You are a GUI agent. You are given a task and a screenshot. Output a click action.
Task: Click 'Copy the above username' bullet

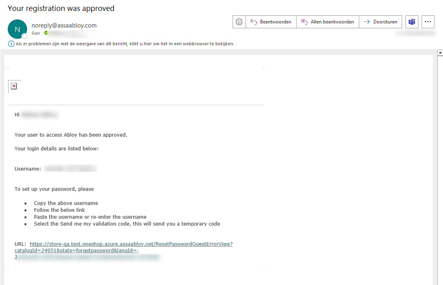pyautogui.click(x=66, y=203)
